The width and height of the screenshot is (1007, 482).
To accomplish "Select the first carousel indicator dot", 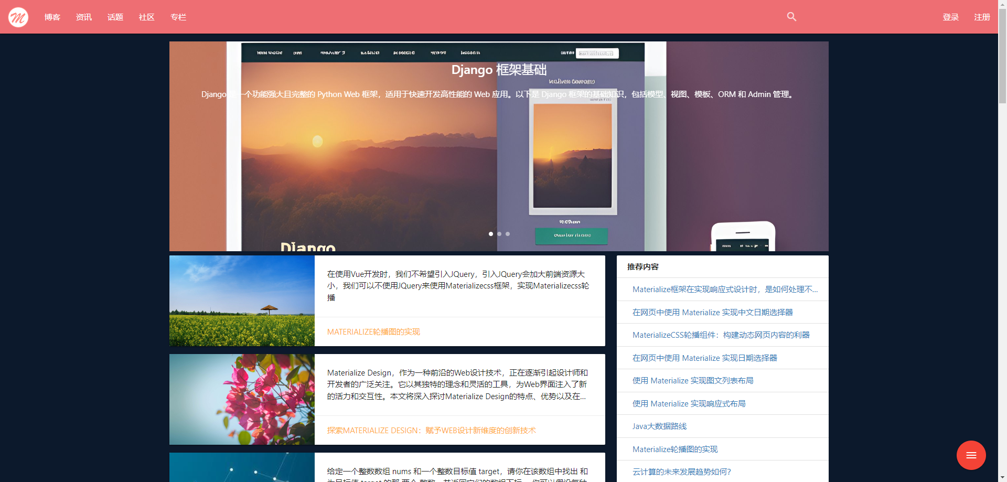I will pyautogui.click(x=491, y=234).
